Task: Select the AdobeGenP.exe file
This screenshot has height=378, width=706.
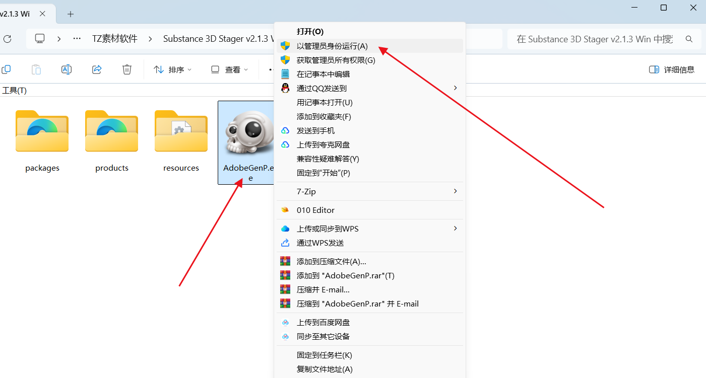Action: coord(247,143)
